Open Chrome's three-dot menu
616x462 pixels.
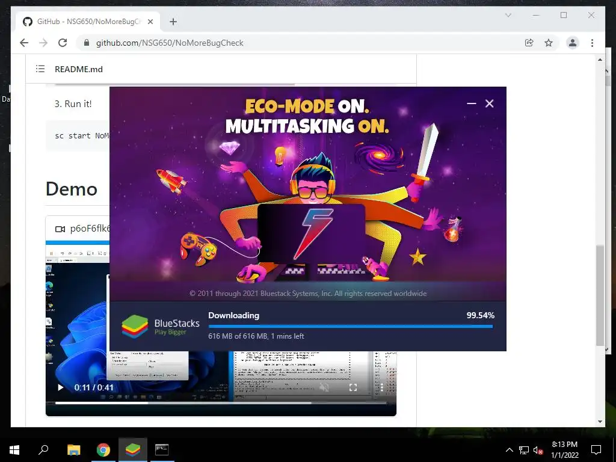pos(592,43)
